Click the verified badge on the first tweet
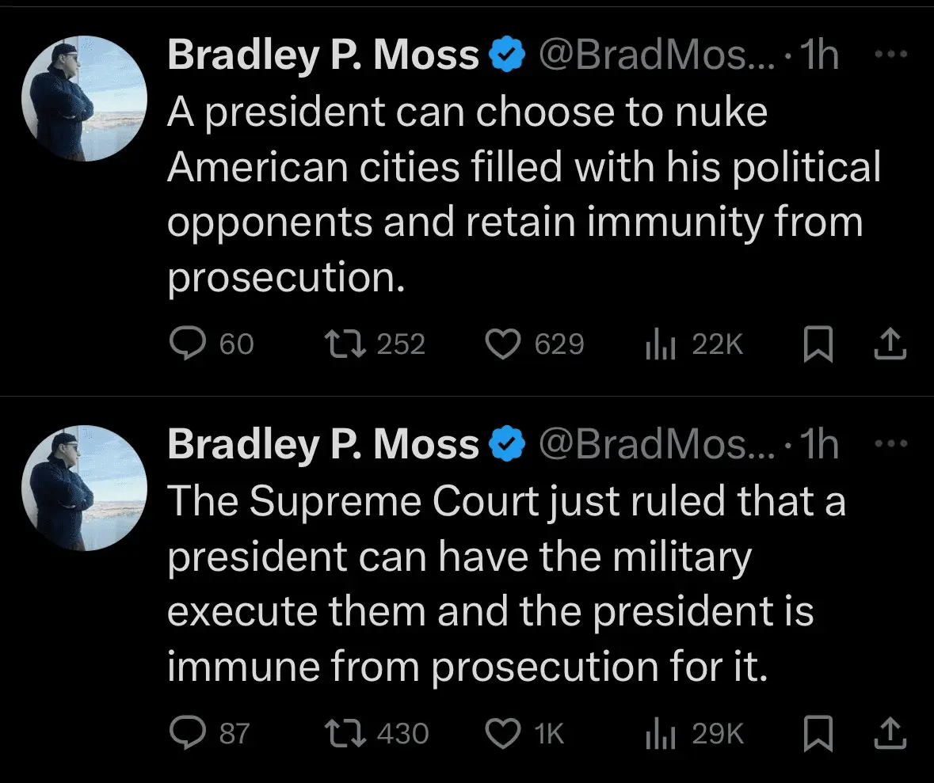 point(508,55)
